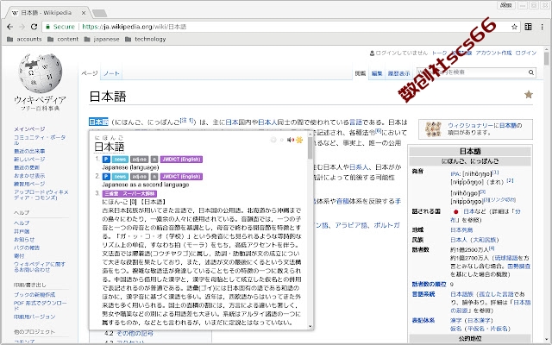Image resolution: width=552 pixels, height=345 pixels.
Task: Open the technology bookmark folder
Action: [x=146, y=39]
